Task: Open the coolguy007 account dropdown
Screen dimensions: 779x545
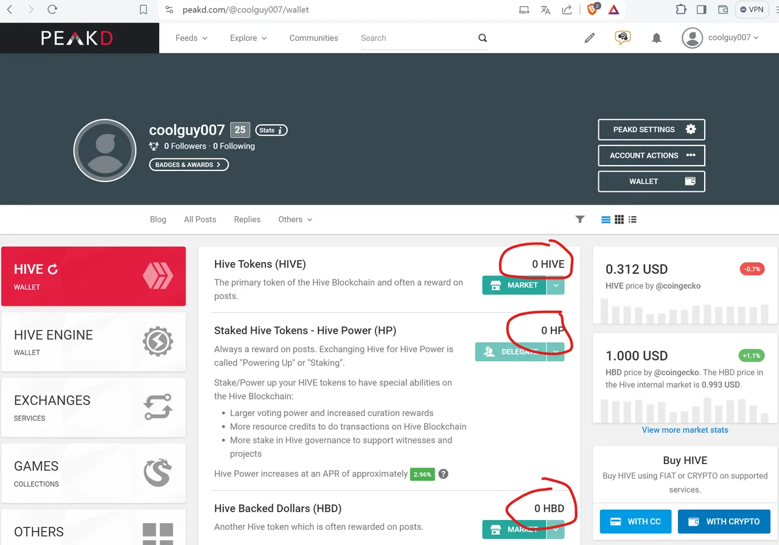Action: pyautogui.click(x=733, y=38)
